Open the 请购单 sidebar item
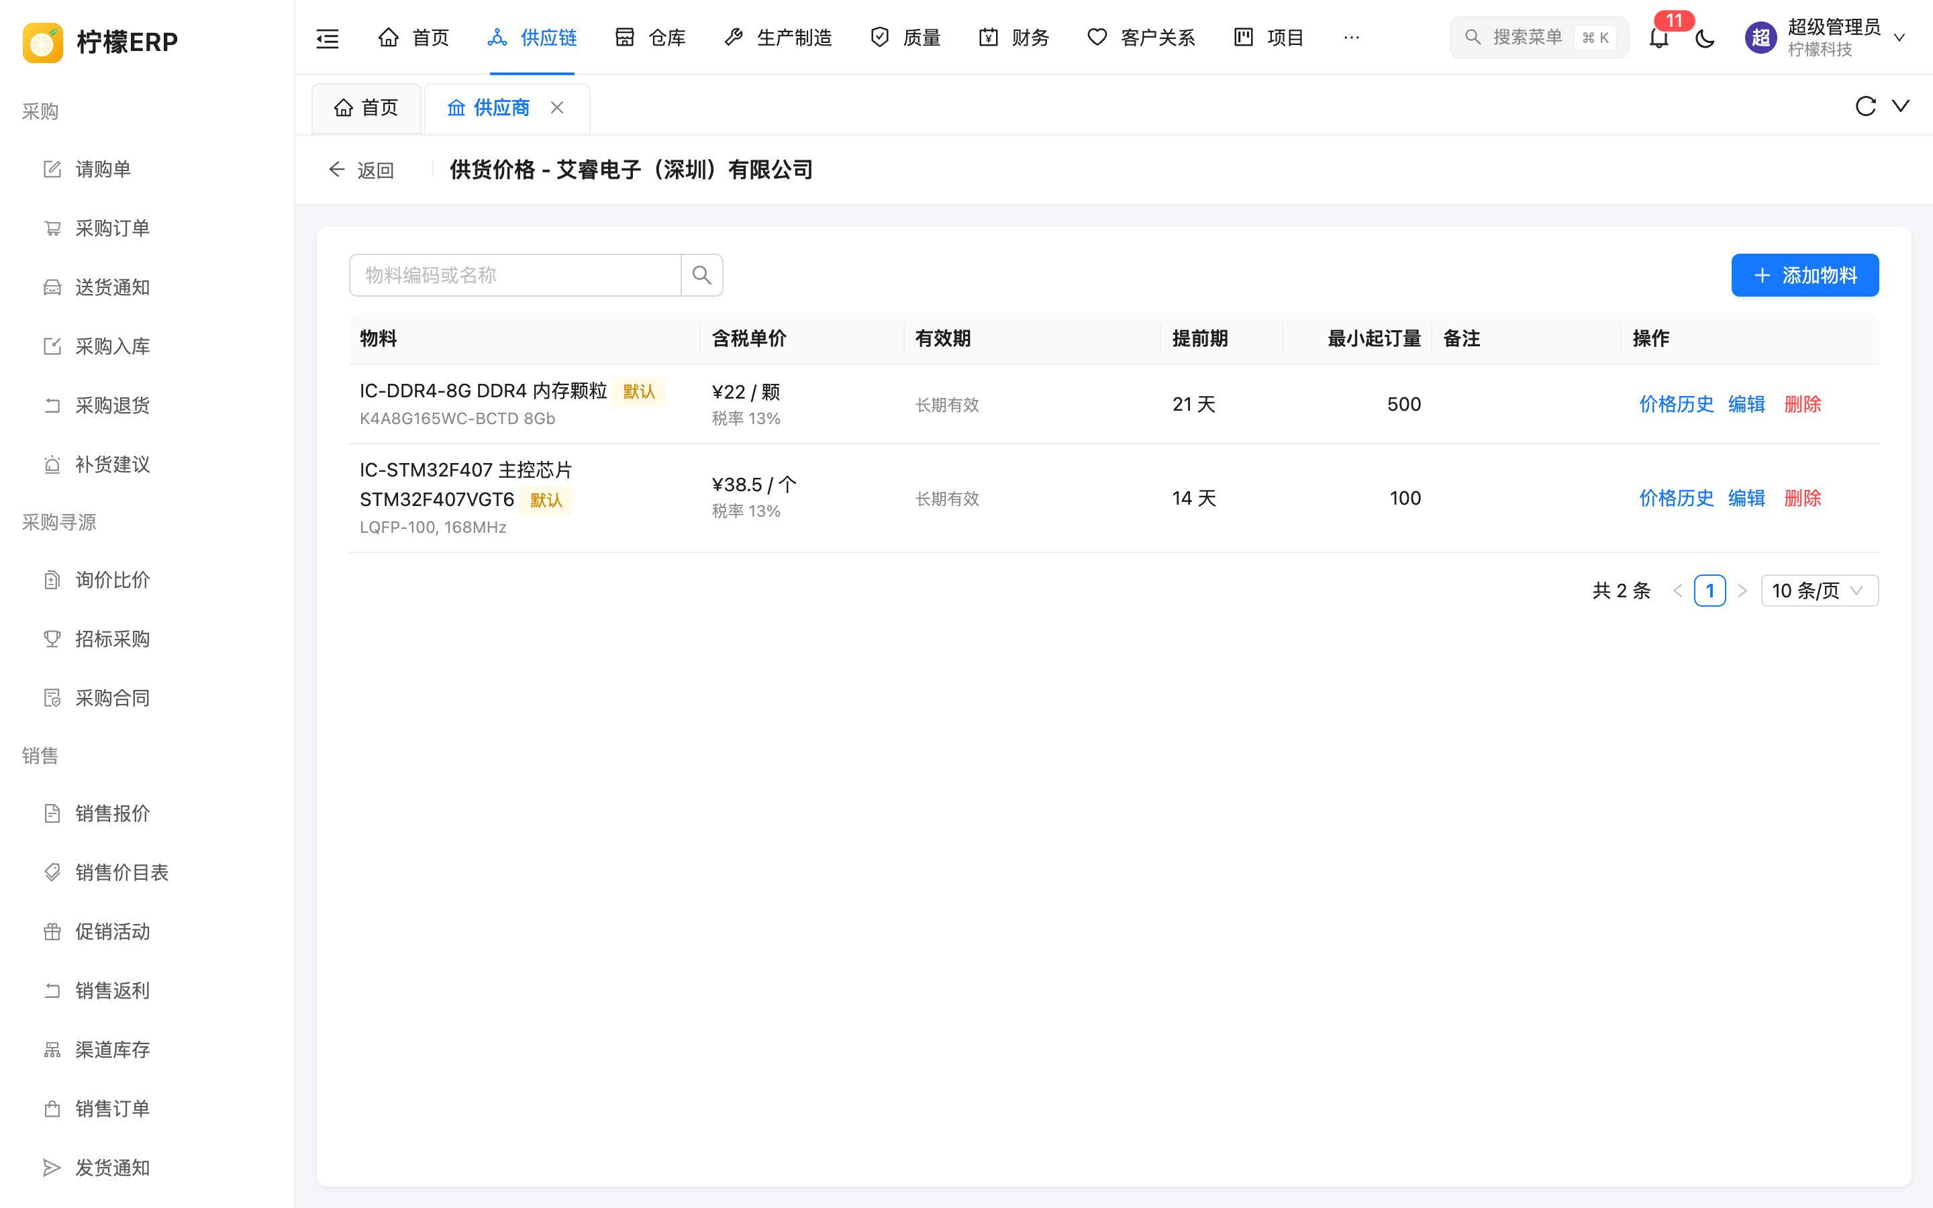The width and height of the screenshot is (1933, 1208). [x=147, y=169]
